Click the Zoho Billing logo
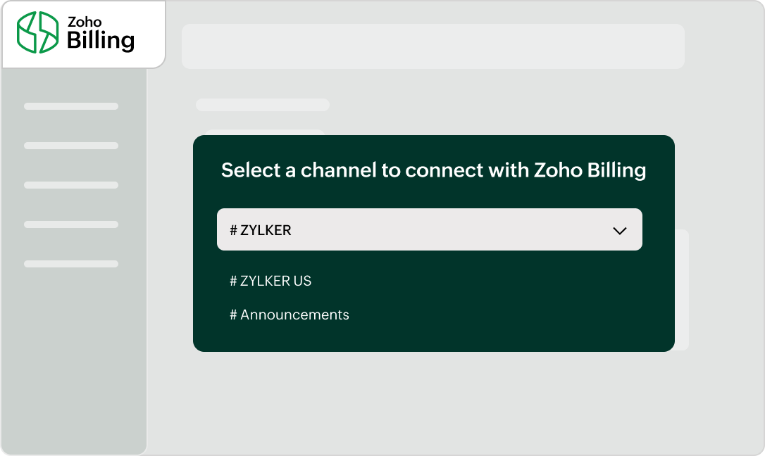This screenshot has height=456, width=765. pyautogui.click(x=77, y=34)
